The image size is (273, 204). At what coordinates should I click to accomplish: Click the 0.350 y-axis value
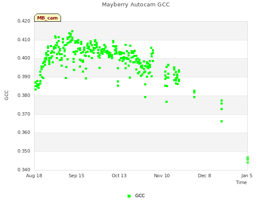[x=24, y=151]
